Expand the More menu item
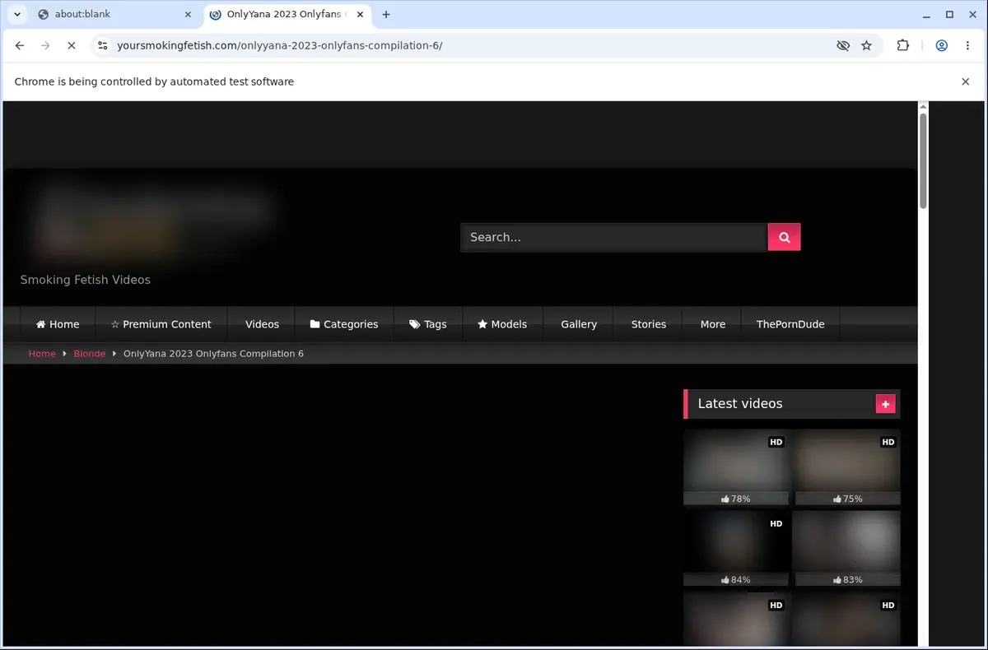The image size is (988, 650). tap(713, 324)
